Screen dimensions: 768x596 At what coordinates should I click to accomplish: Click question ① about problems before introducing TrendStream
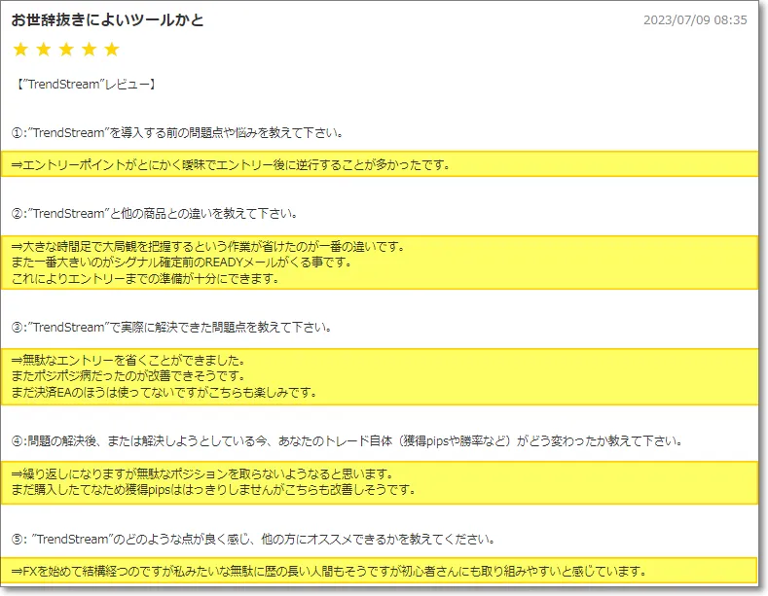pos(177,132)
